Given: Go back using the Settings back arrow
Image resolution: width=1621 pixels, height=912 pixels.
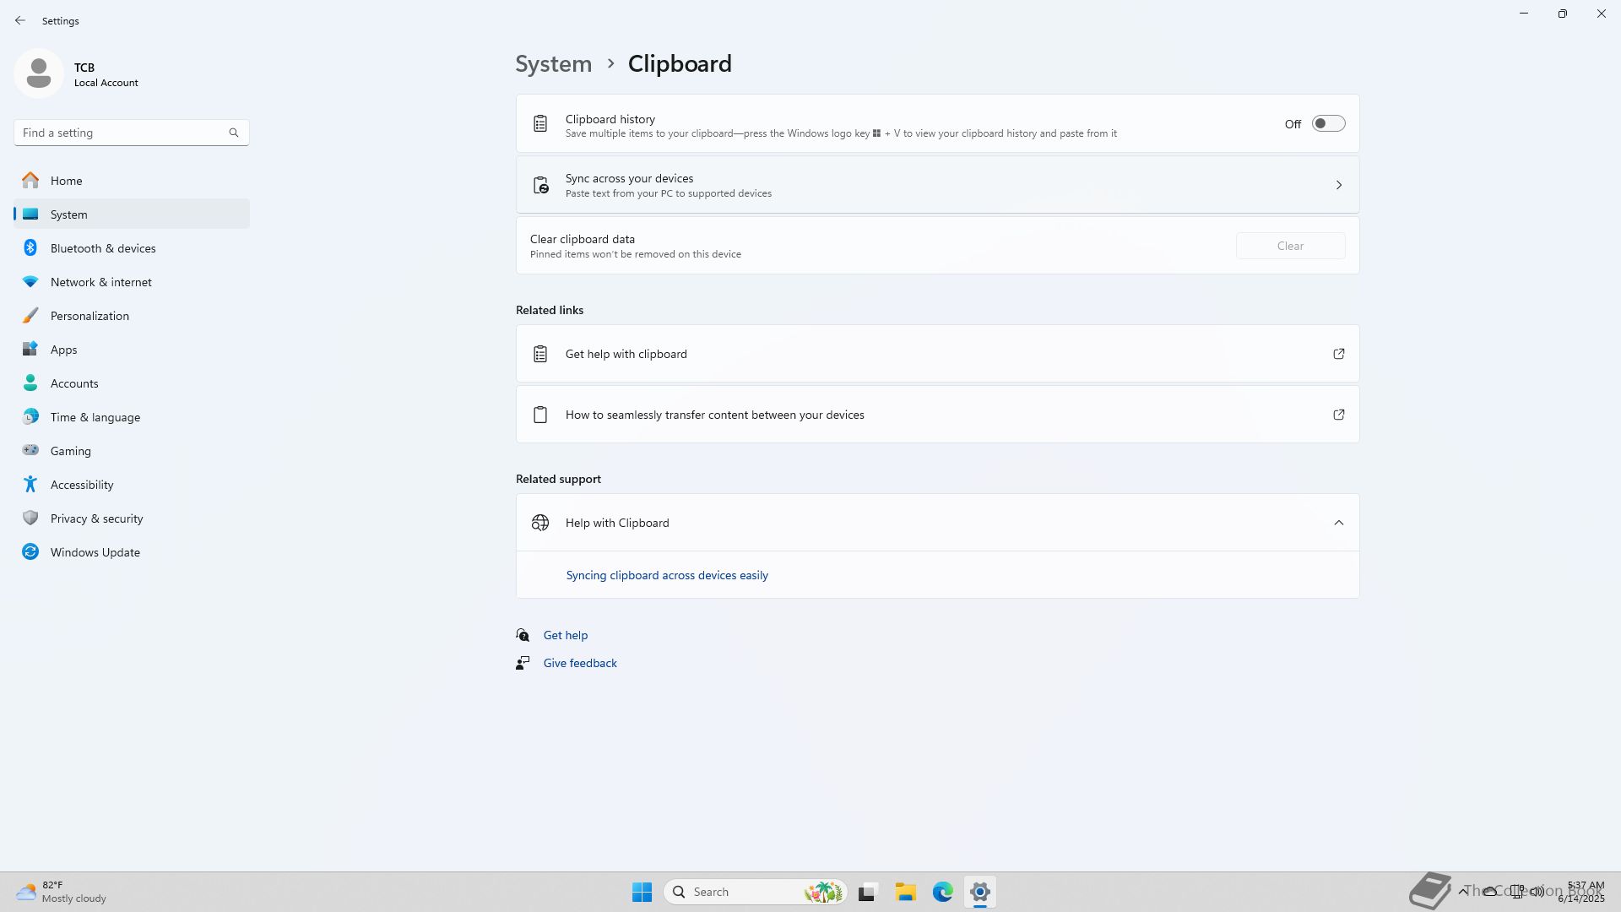Looking at the screenshot, I should click(20, 20).
